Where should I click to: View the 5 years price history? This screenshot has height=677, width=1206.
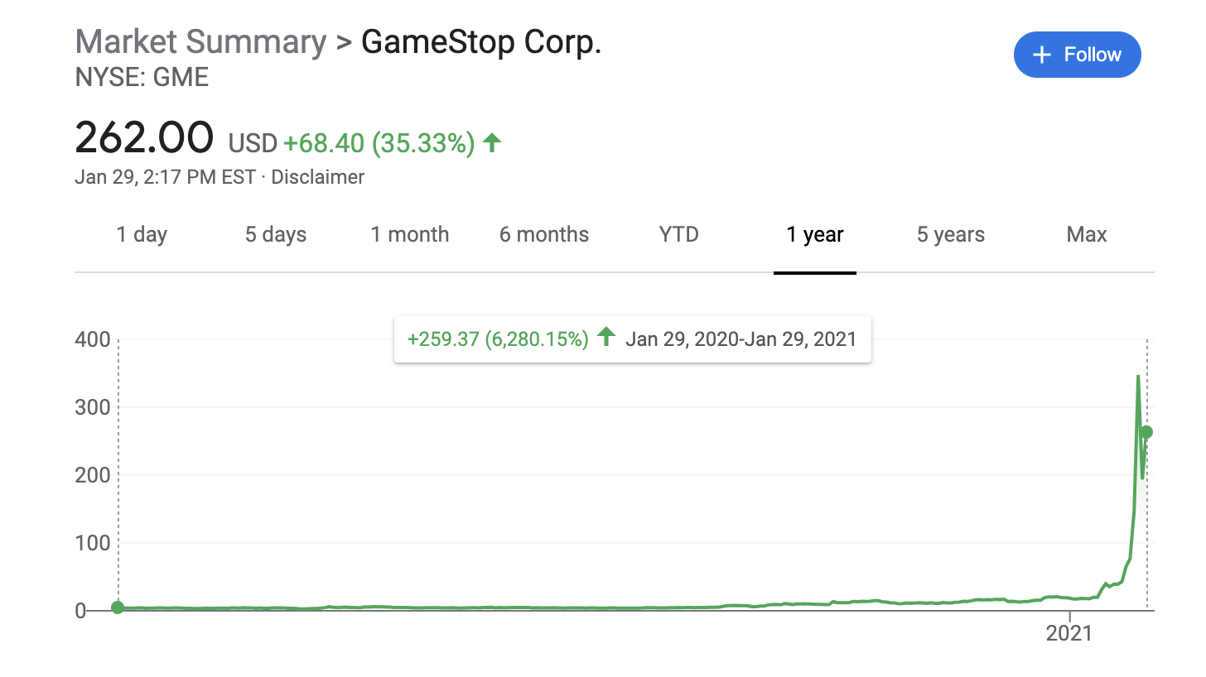click(x=951, y=235)
